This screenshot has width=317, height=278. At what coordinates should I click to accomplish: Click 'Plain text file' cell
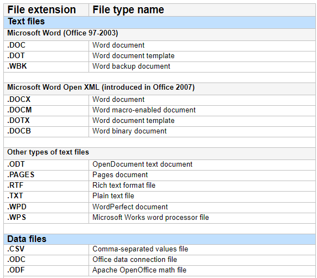202,197
